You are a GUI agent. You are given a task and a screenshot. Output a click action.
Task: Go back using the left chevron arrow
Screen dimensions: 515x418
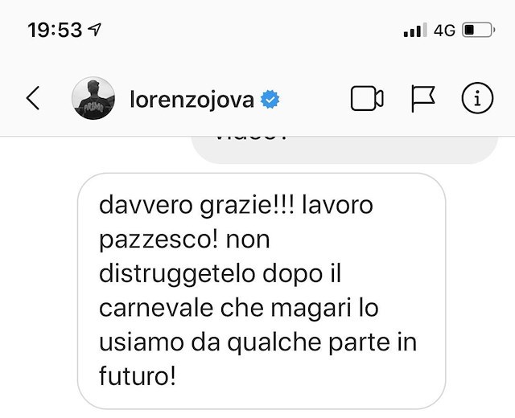click(x=33, y=98)
